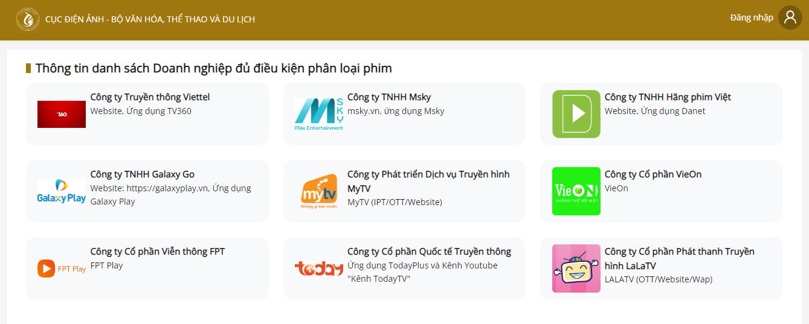Select Công ty TNHH Hãng phim Việt
The width and height of the screenshot is (809, 324).
tap(668, 97)
